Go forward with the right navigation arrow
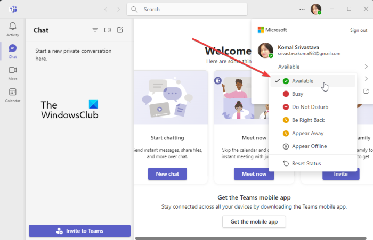373x240 pixels. pyautogui.click(x=118, y=9)
